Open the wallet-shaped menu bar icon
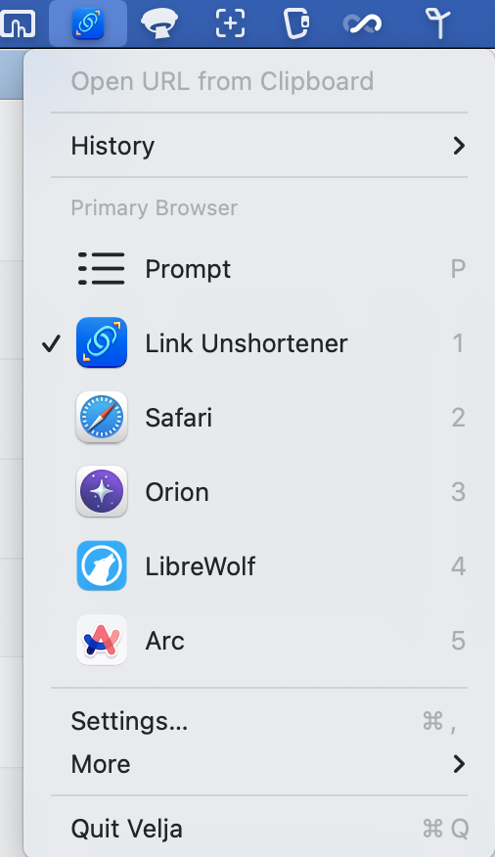The image size is (495, 857). pos(296,23)
